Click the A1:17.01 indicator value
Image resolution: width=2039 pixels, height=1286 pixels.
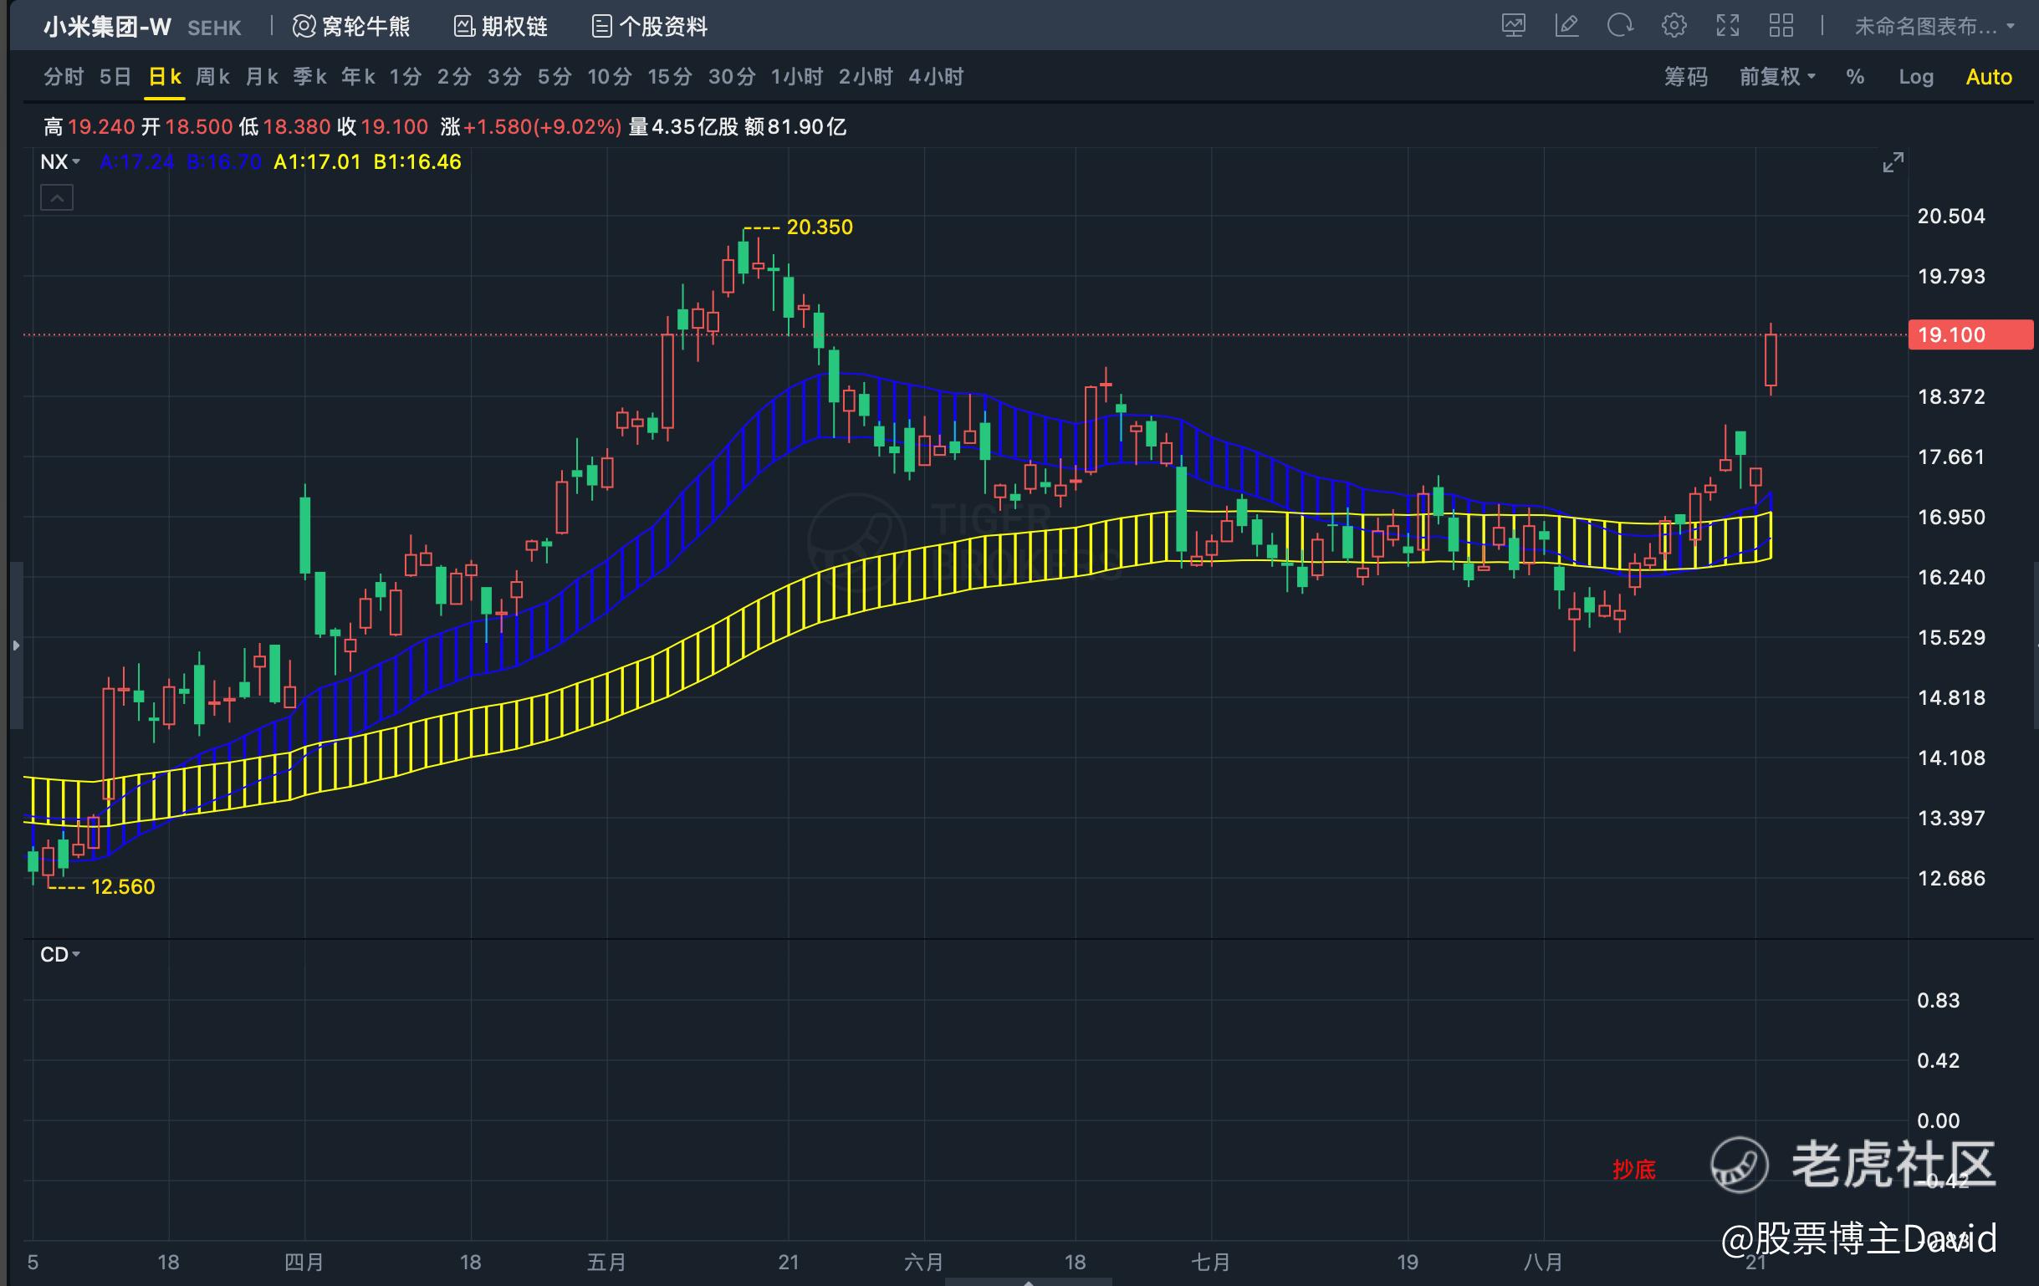point(317,161)
